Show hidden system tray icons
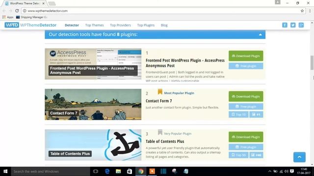 coord(270,171)
